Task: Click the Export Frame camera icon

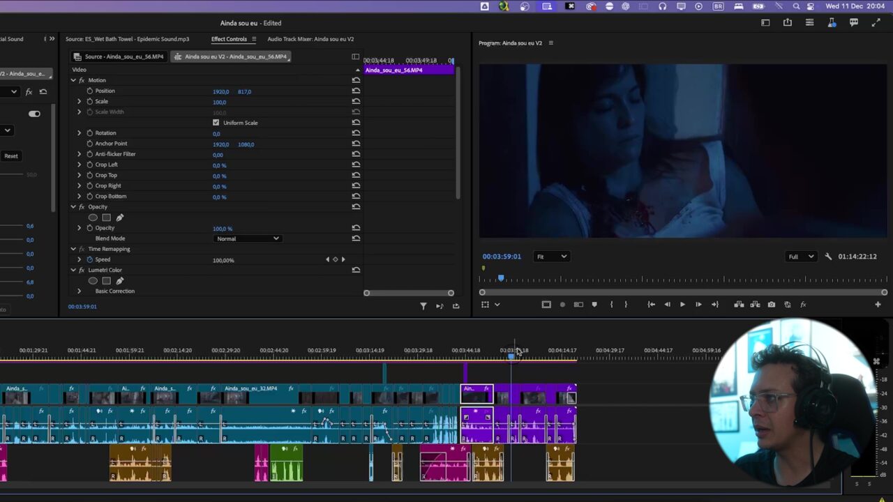Action: click(x=771, y=305)
